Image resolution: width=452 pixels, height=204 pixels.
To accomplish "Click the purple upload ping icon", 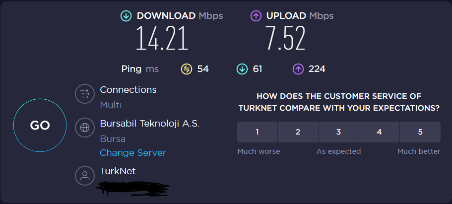I will pyautogui.click(x=298, y=69).
